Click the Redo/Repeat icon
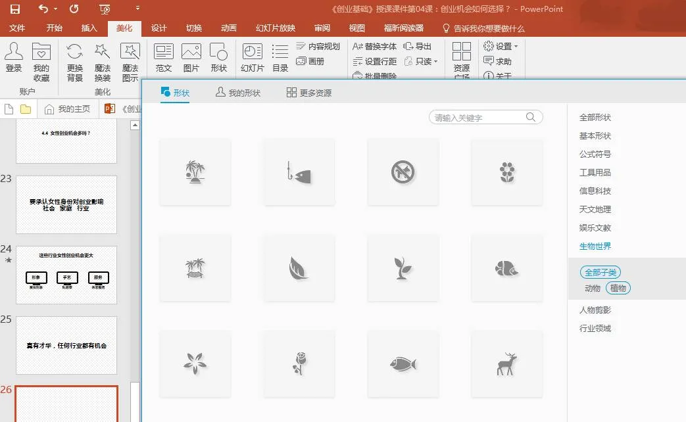Image resolution: width=686 pixels, height=422 pixels. tap(74, 9)
